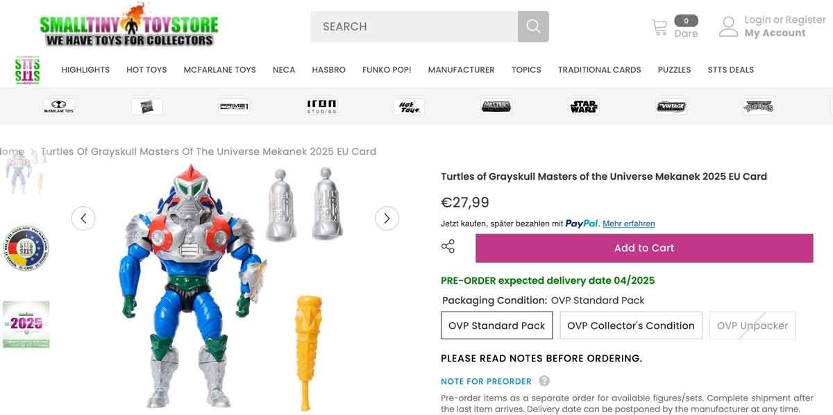
Task: Select the Hot Toys brand logo
Action: [409, 105]
